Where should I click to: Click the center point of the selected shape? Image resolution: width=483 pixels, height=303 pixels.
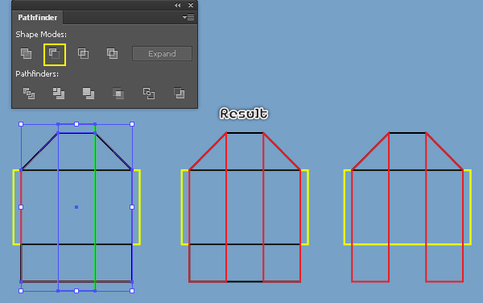(x=76, y=207)
